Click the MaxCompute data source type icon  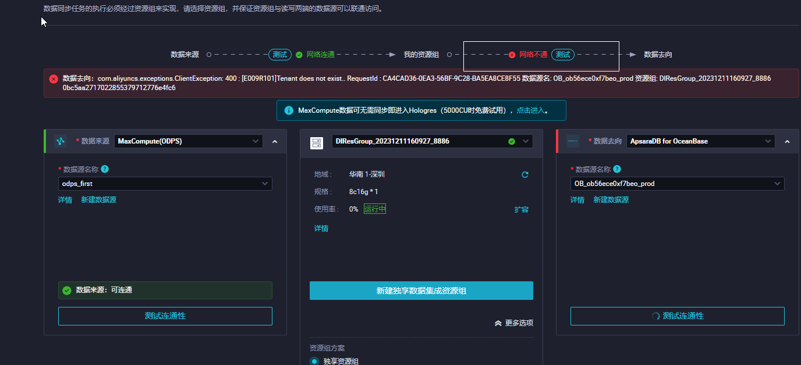tap(61, 141)
